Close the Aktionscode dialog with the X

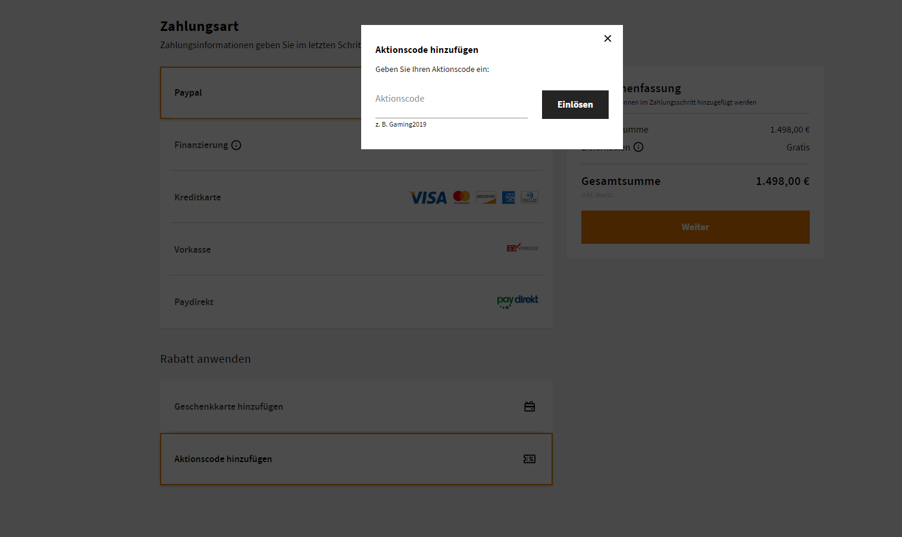[x=607, y=39]
